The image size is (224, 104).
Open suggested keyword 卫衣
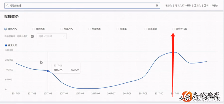[206, 6]
